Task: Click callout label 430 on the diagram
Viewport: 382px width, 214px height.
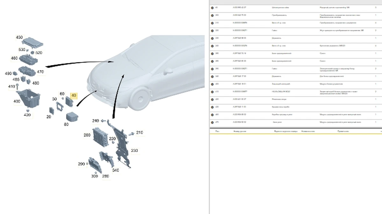Action: point(19,38)
